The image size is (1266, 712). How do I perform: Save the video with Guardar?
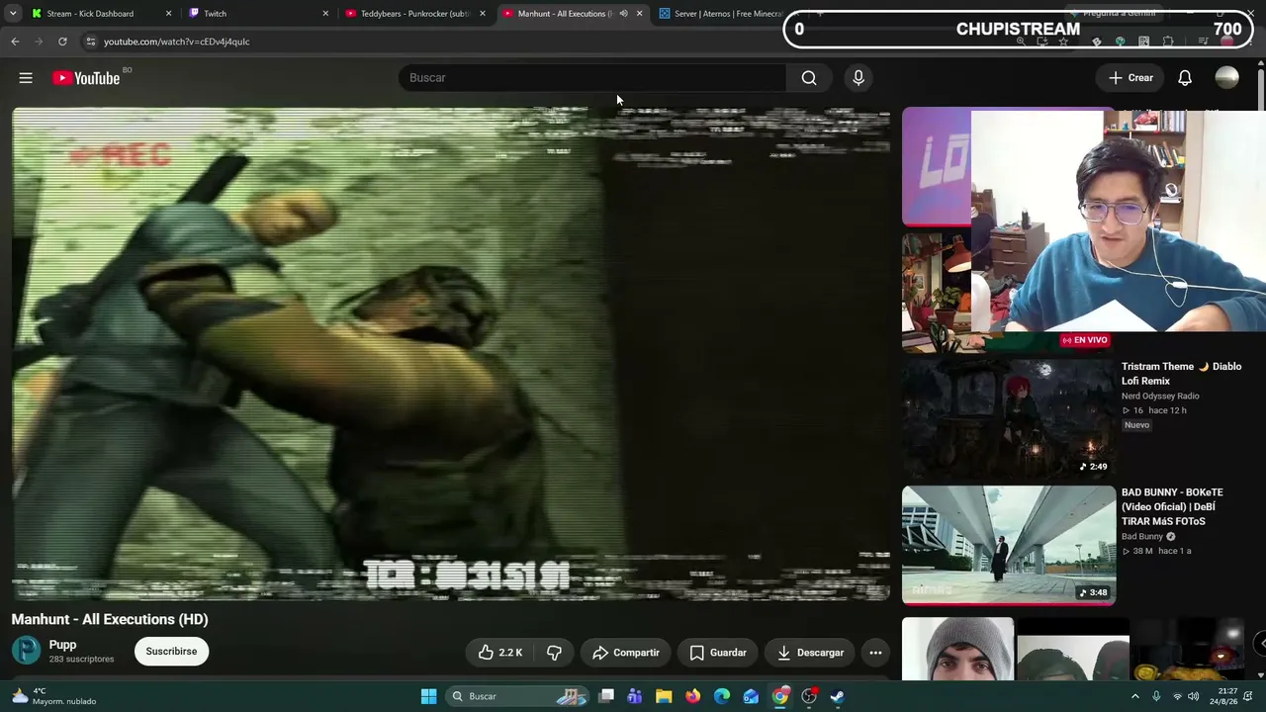(718, 653)
